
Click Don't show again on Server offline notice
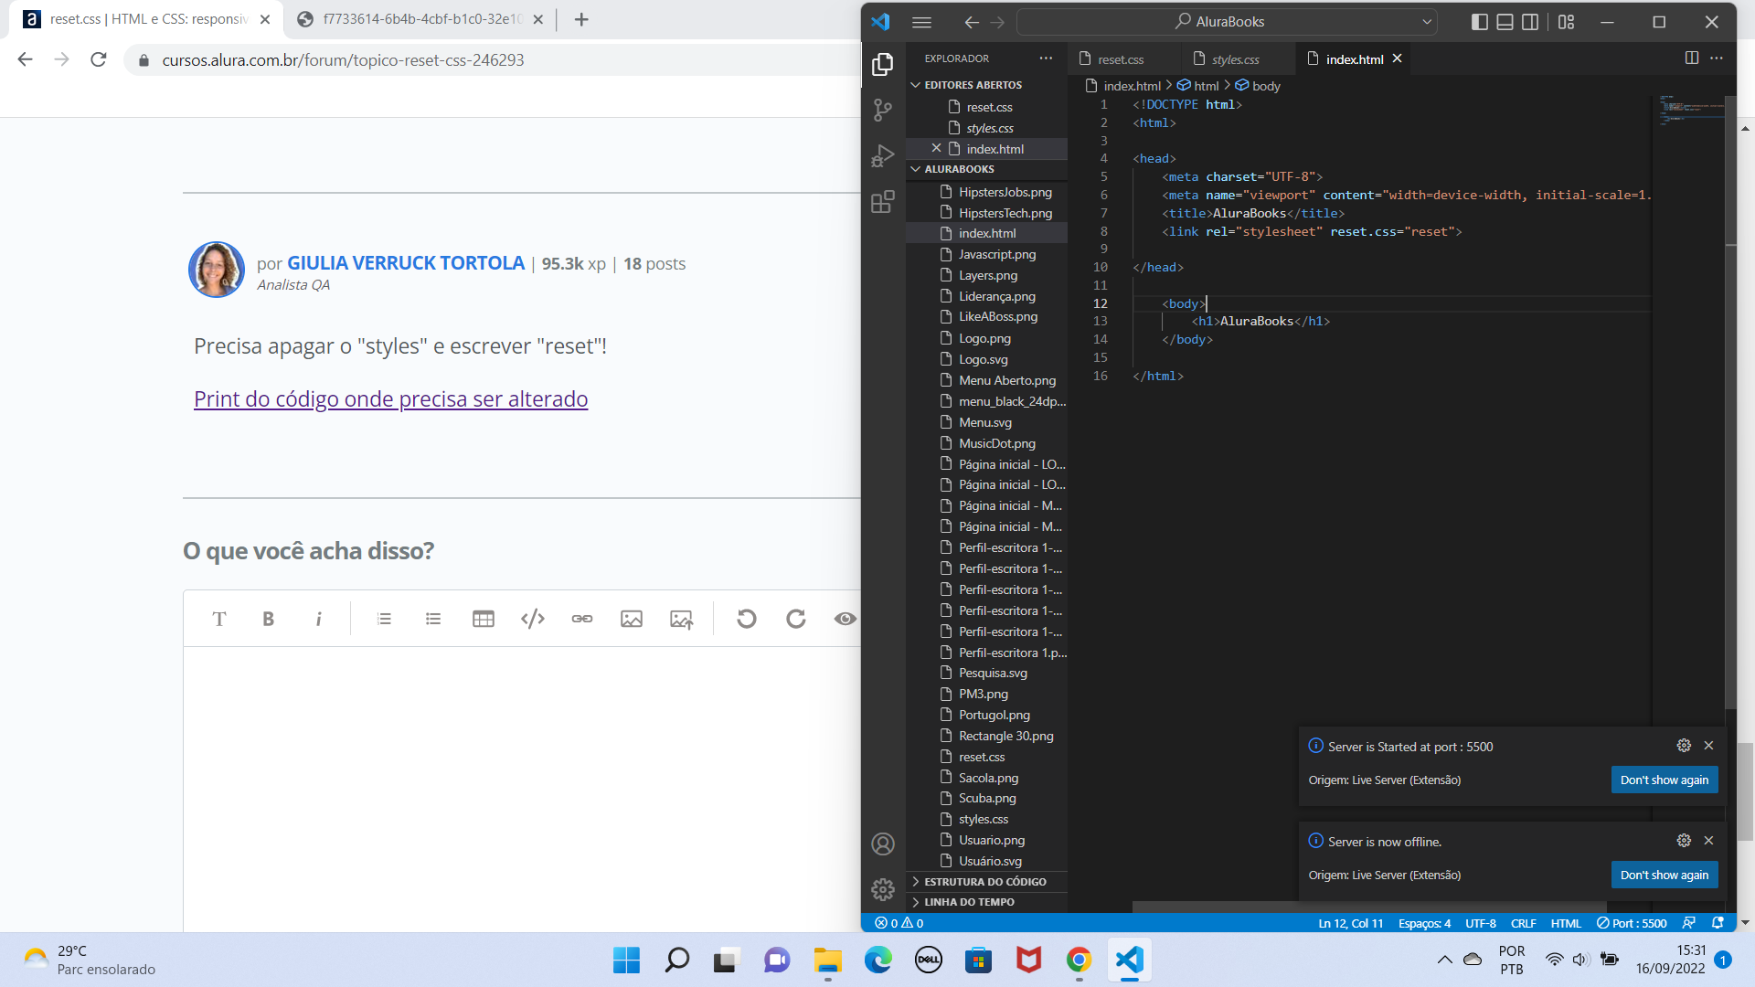point(1664,875)
